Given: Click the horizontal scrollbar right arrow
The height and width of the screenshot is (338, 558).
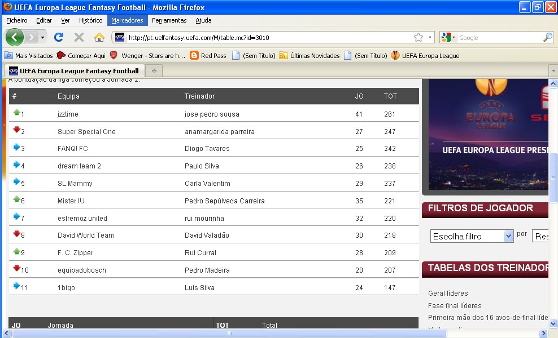Looking at the screenshot, I should click(x=543, y=333).
